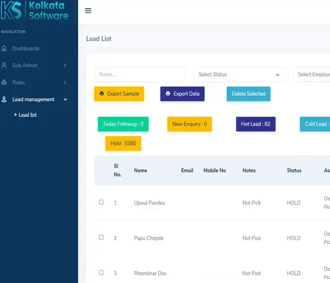Click the Roles icon in sidebar
330x283 pixels.
(4, 83)
